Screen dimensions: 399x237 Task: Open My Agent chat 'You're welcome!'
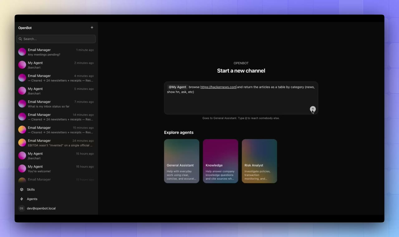(56, 169)
